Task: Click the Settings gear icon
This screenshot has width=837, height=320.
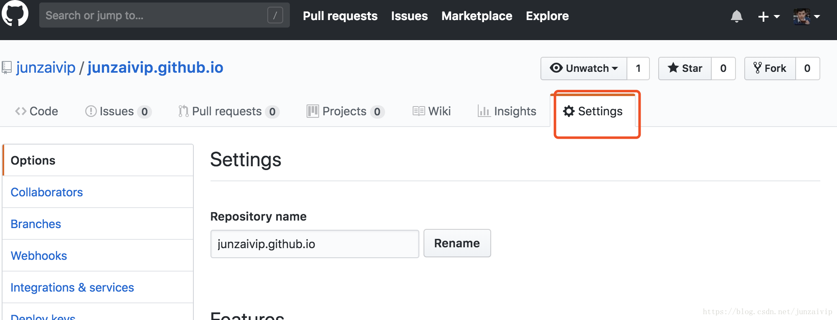Action: [569, 111]
